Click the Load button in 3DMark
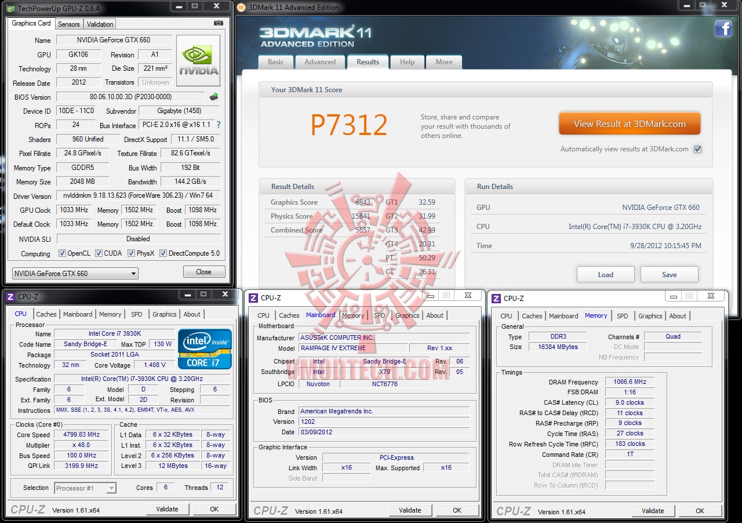The width and height of the screenshot is (742, 523). 606,274
